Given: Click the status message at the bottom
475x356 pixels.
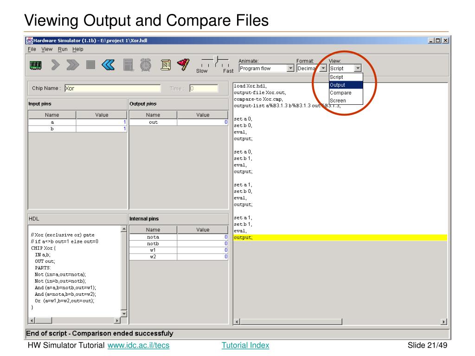Looking at the screenshot, I should pyautogui.click(x=100, y=334).
